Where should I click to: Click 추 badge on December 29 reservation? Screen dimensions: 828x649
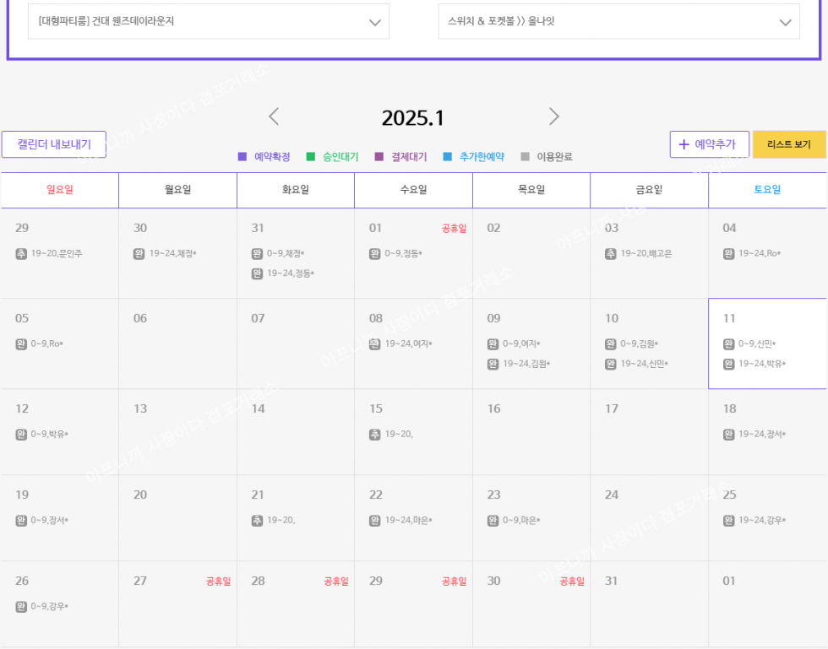pos(21,254)
